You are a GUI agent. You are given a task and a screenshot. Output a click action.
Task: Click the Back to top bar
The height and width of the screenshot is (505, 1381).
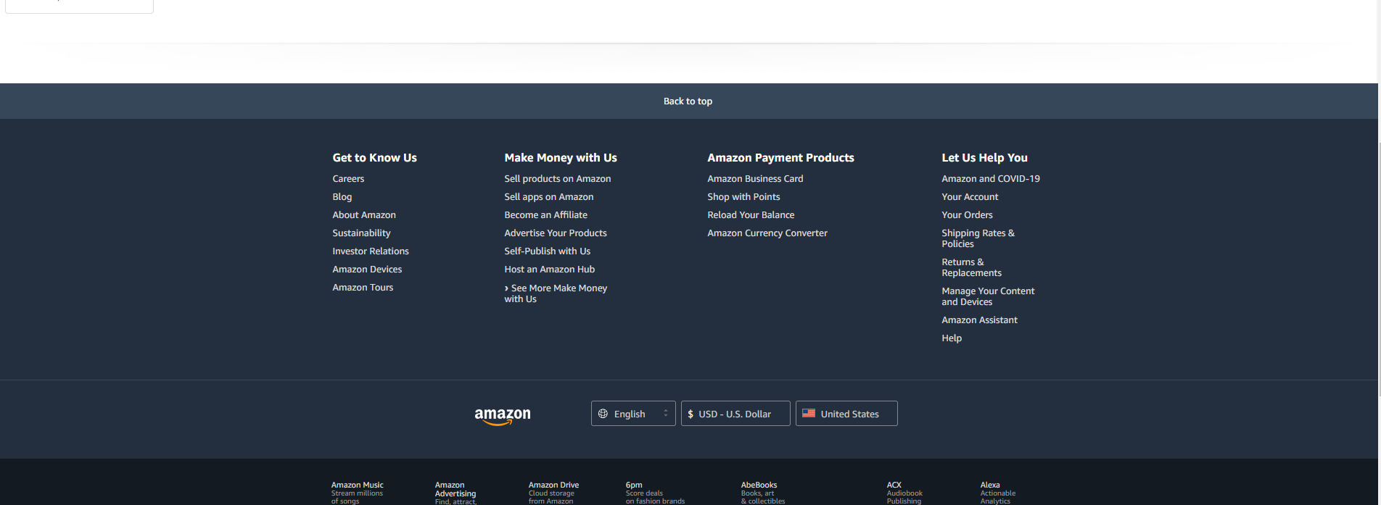click(688, 101)
